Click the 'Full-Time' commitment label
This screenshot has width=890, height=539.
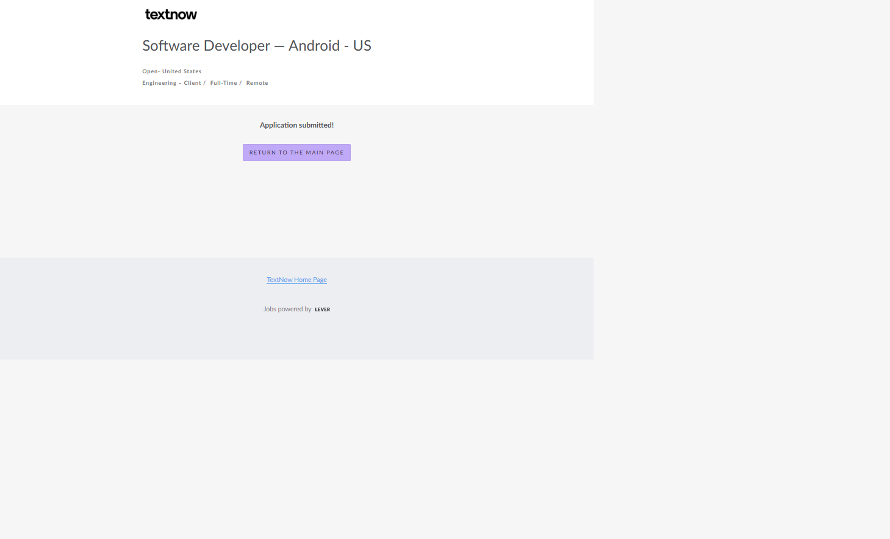click(223, 83)
